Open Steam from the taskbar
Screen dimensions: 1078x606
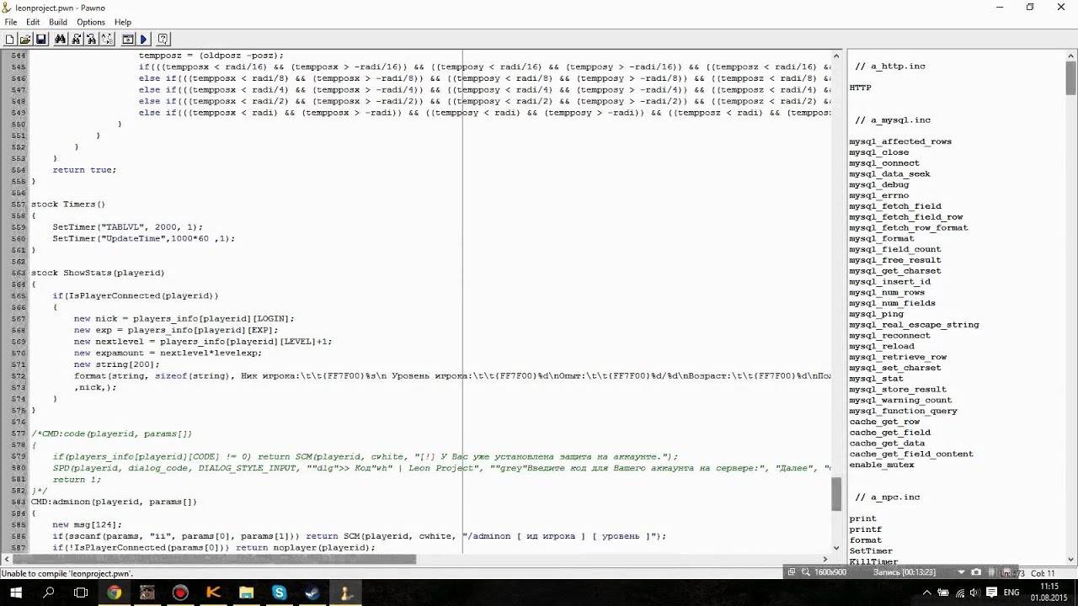tap(312, 593)
